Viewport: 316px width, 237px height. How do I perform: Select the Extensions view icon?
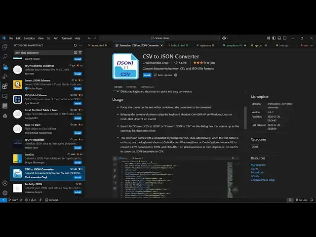[x=5, y=86]
